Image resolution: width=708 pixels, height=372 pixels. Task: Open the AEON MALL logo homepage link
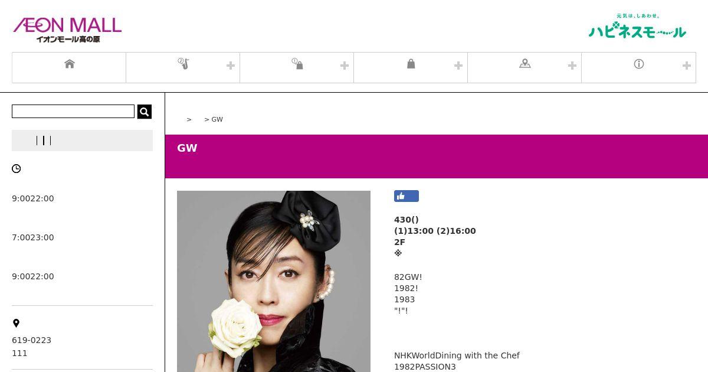tap(67, 30)
